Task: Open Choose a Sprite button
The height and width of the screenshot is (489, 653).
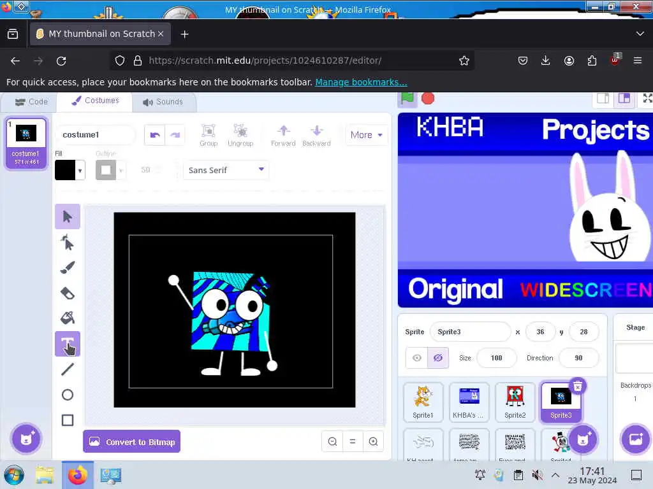Action: [583, 439]
